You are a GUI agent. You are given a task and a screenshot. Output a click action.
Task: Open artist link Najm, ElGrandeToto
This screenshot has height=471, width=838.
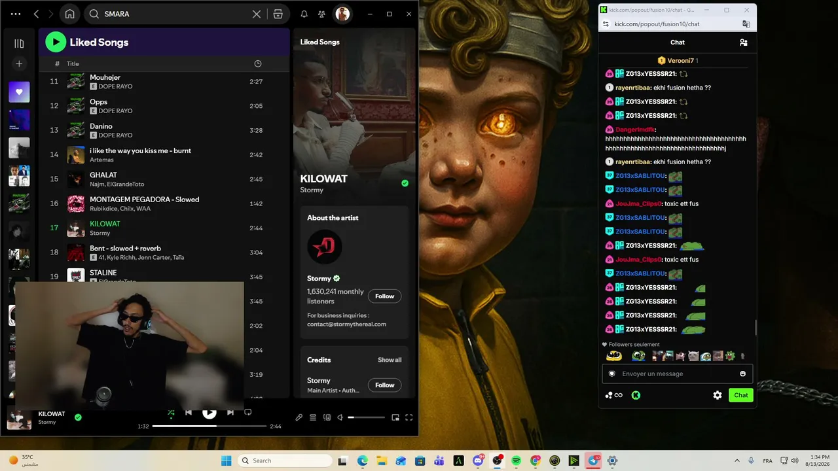tap(117, 184)
